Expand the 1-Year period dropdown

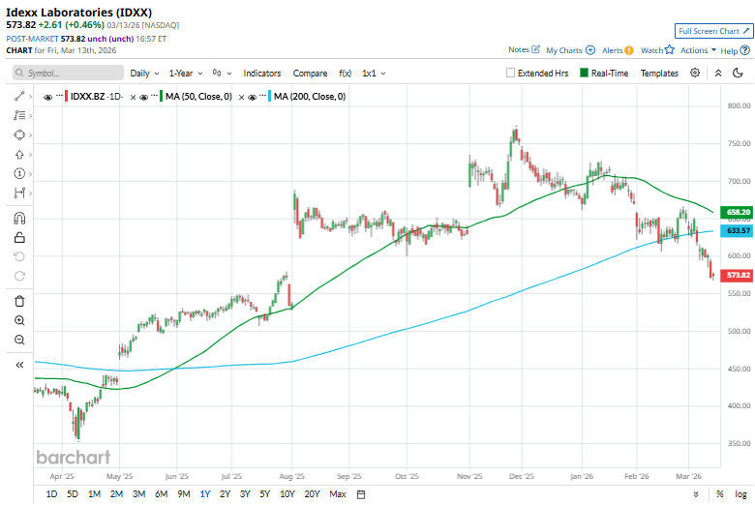186,73
